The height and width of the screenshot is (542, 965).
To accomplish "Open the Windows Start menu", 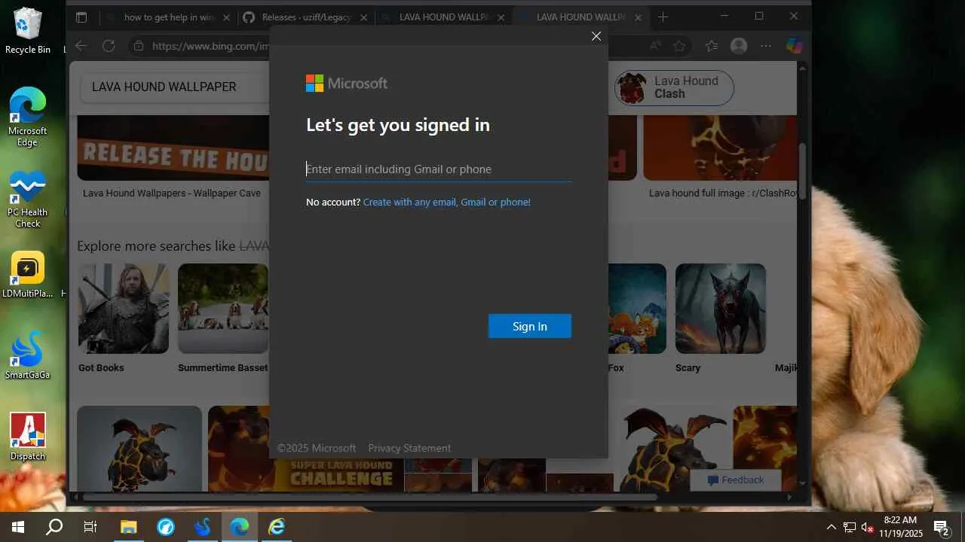I will pyautogui.click(x=18, y=527).
